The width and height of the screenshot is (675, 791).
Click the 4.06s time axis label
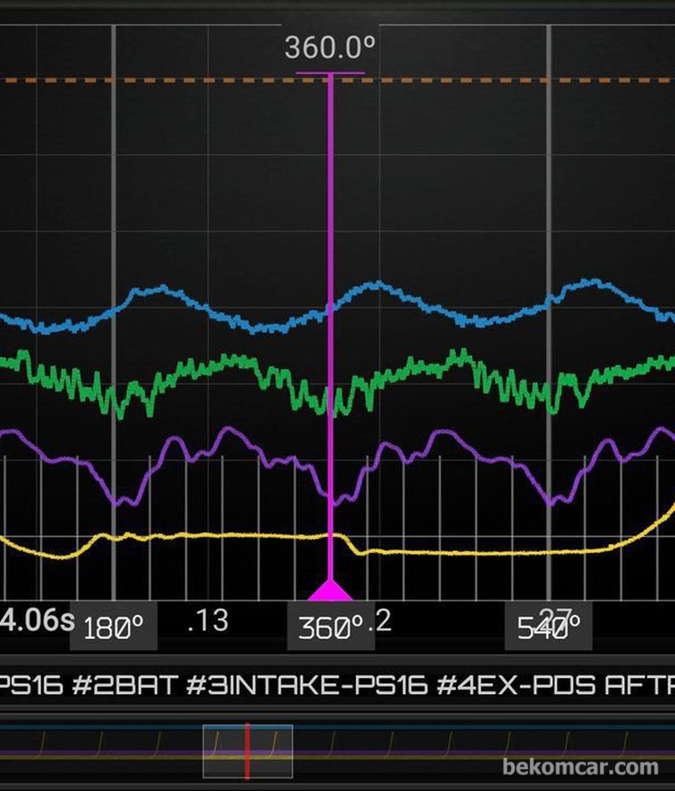click(37, 620)
